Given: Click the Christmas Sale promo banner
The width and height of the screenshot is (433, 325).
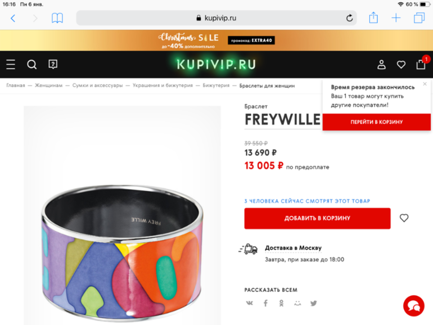Looking at the screenshot, I should click(216, 40).
